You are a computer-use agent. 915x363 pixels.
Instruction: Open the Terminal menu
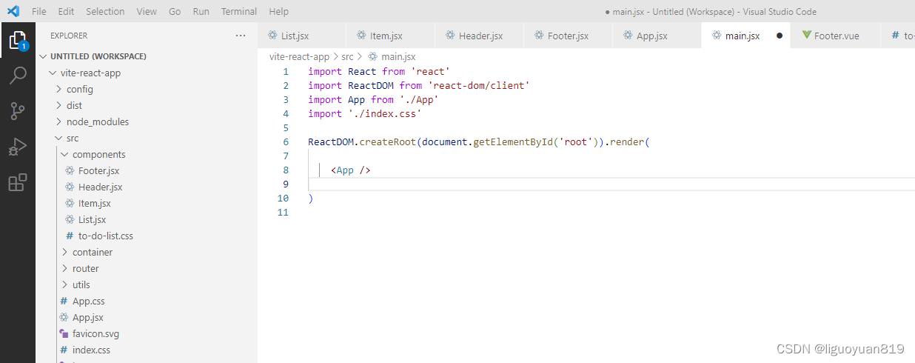tap(239, 11)
